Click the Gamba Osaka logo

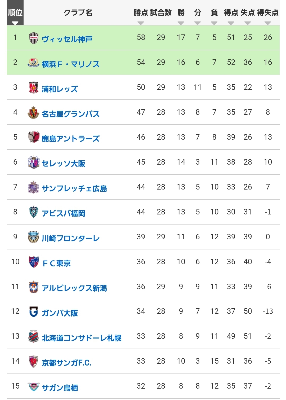click(x=34, y=312)
